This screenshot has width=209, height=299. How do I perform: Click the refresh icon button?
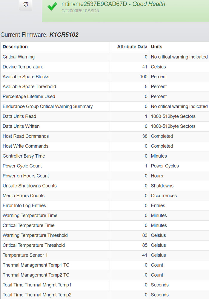(26, 4)
